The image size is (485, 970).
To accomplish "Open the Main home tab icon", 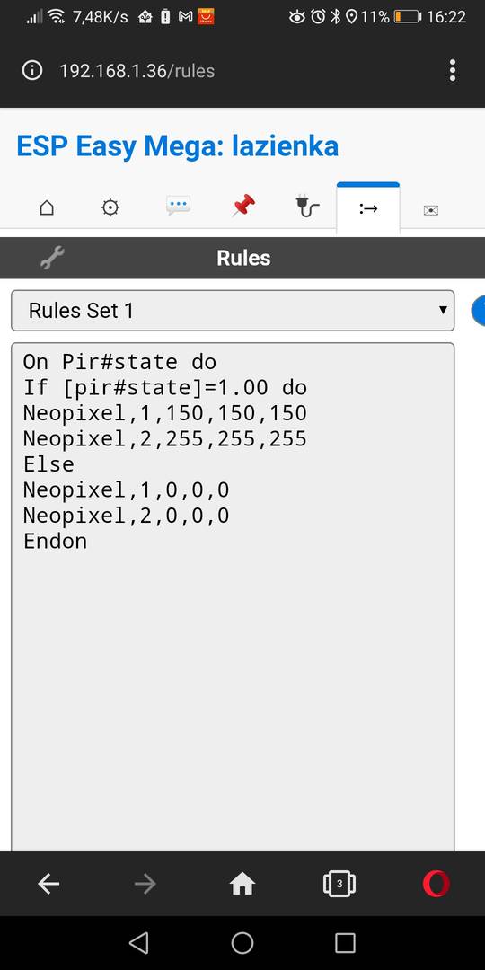I will coord(47,208).
